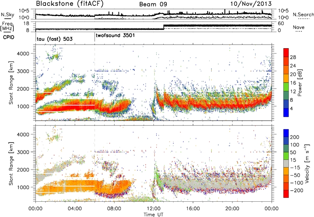
Task: Select the '24' value on Power scale
Action: coord(293,66)
